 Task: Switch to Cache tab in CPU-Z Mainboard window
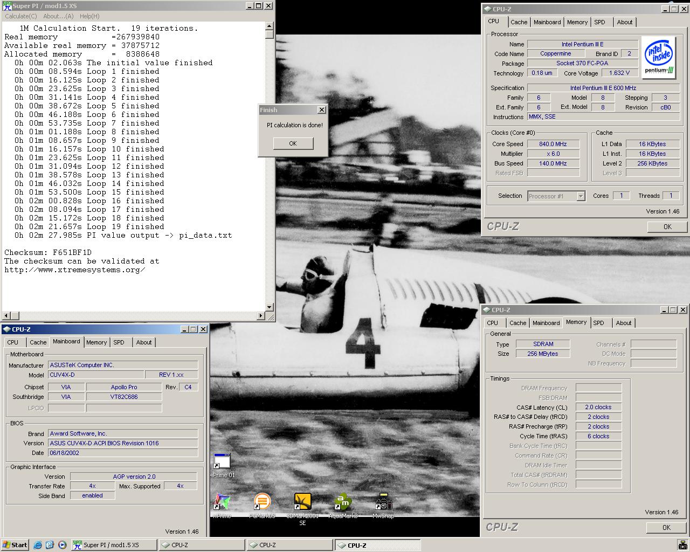pos(38,342)
